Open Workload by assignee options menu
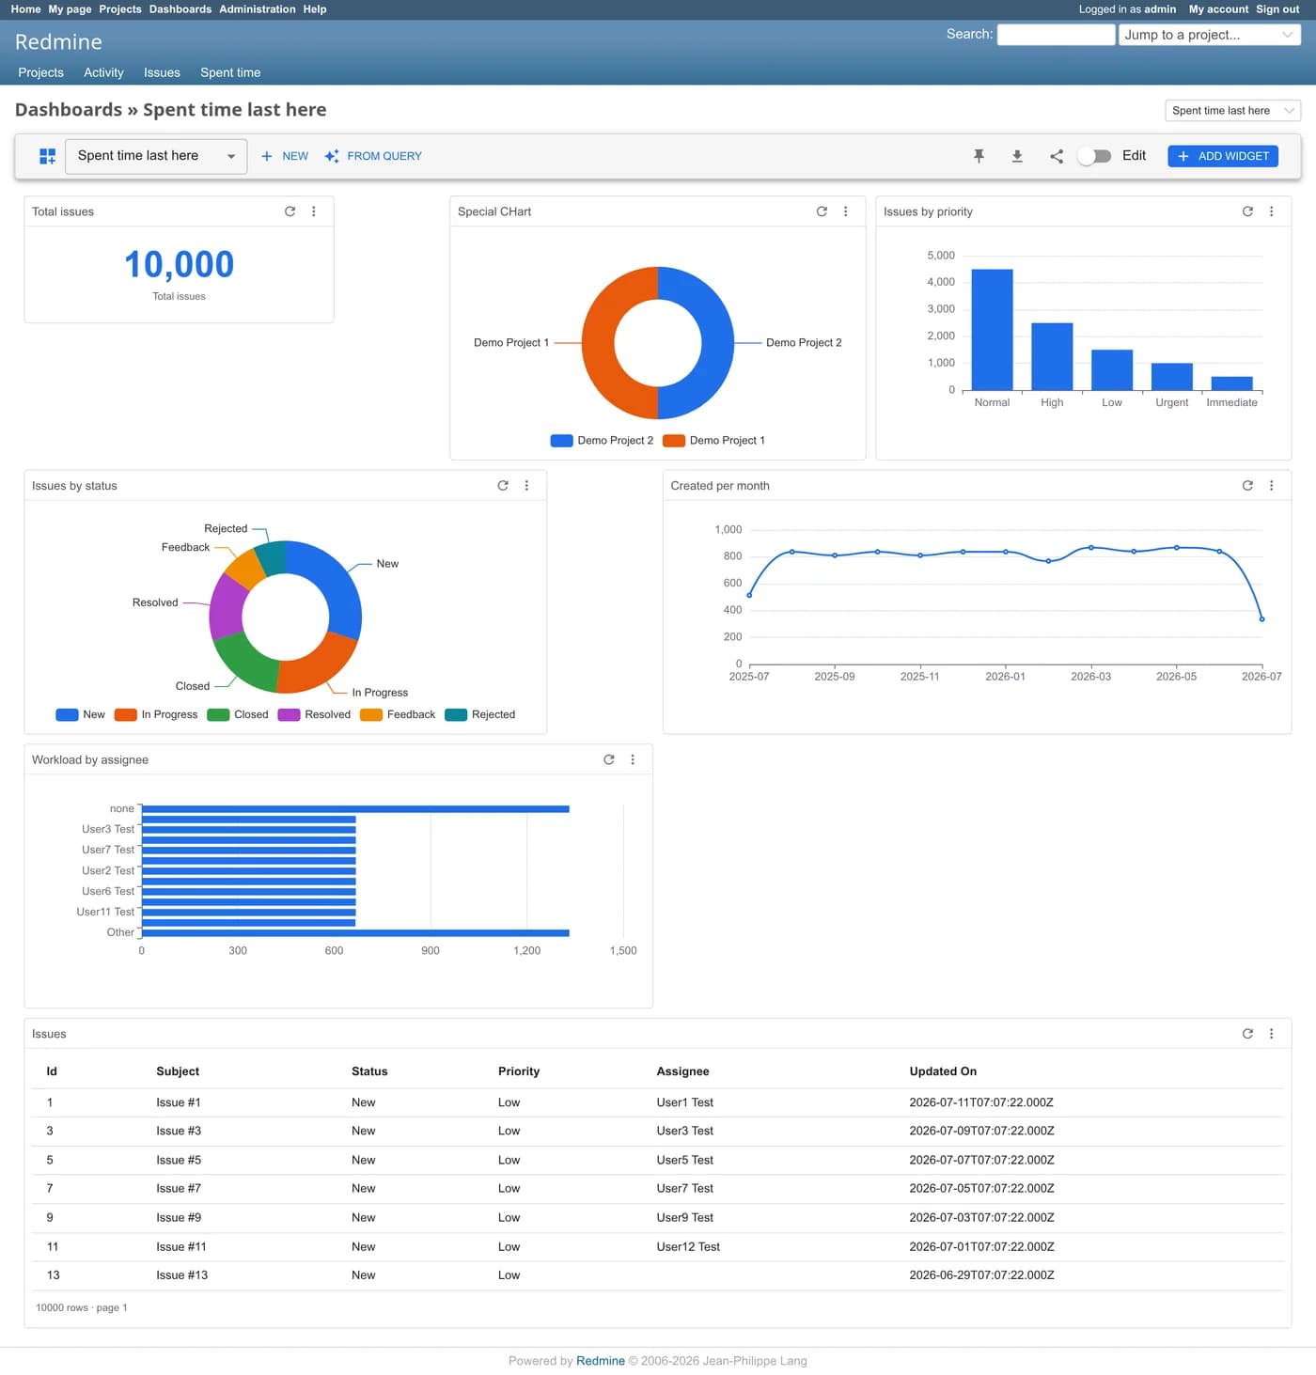Image resolution: width=1316 pixels, height=1375 pixels. click(x=633, y=759)
